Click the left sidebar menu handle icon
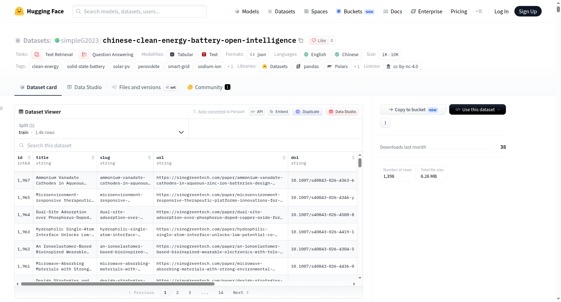The image size is (561, 302). tap(1, 108)
